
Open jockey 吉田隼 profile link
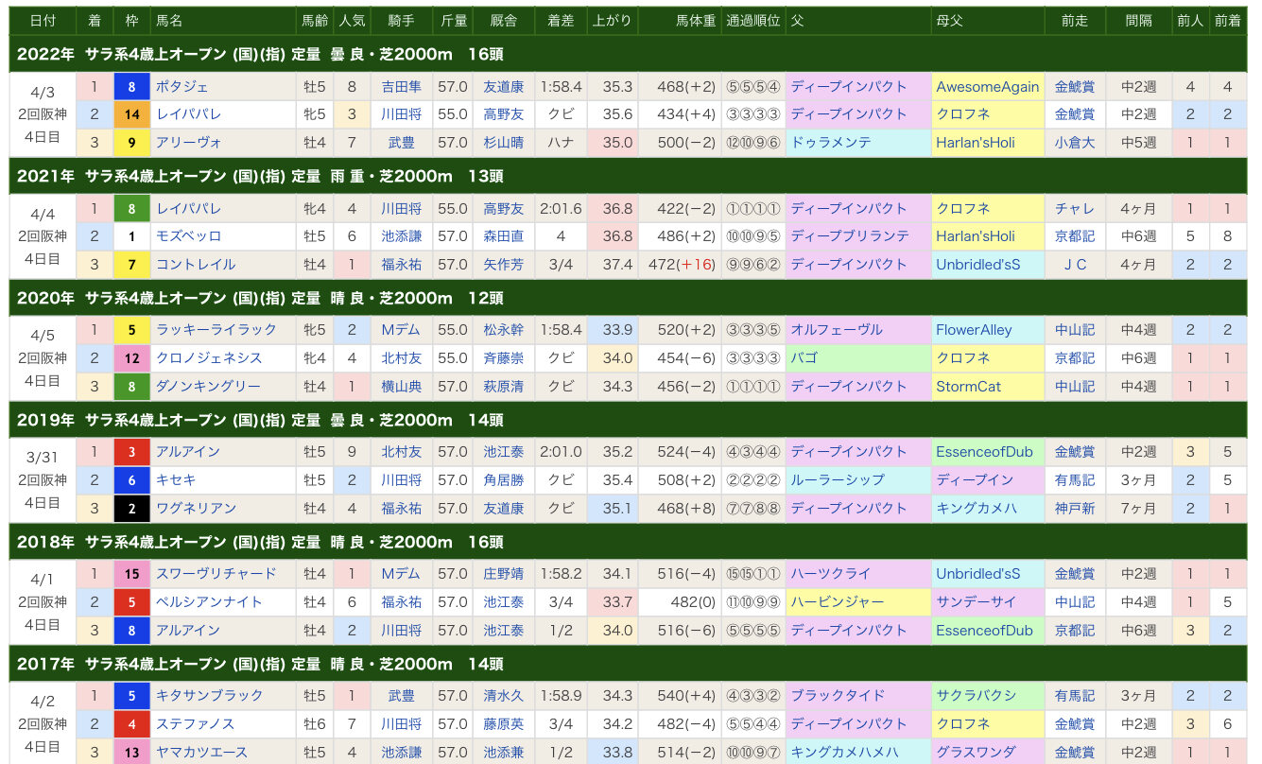[401, 87]
